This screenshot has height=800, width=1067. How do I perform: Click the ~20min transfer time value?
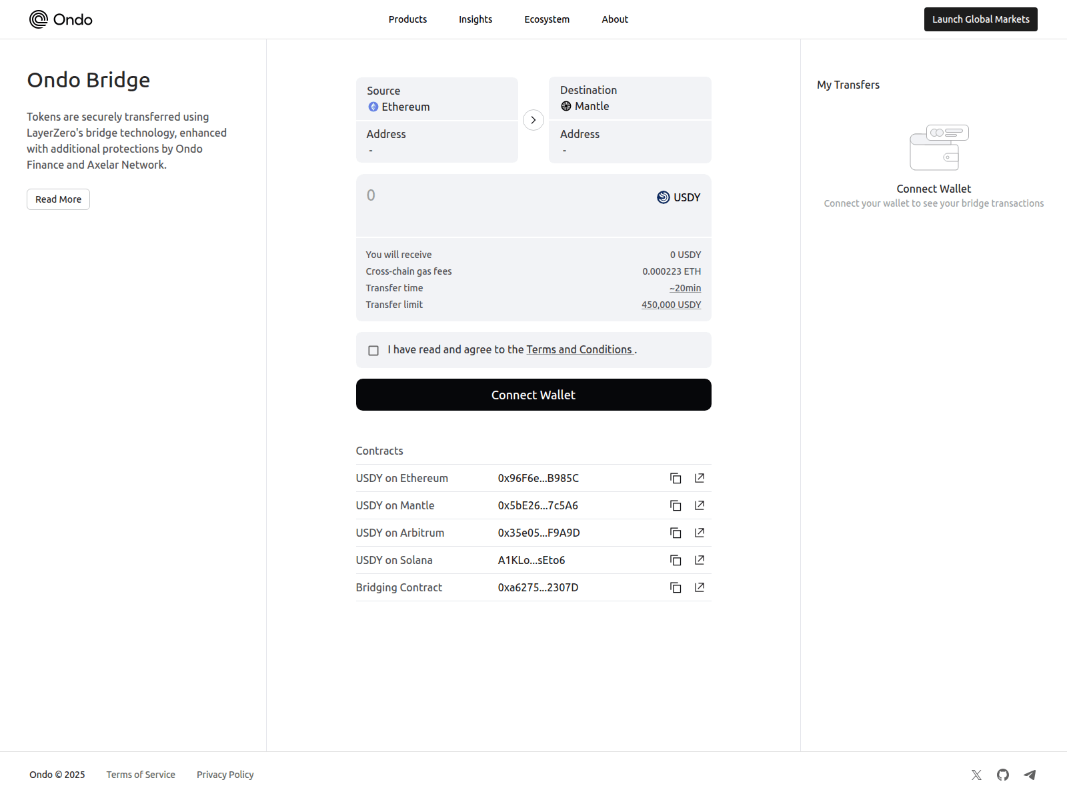[685, 288]
